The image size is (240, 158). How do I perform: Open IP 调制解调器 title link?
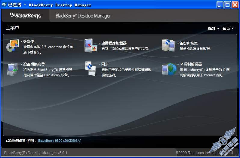point(191,64)
